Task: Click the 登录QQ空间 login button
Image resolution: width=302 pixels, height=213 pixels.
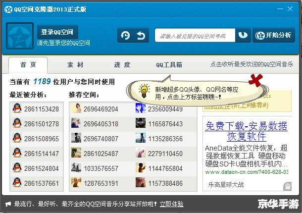Action: click(x=57, y=32)
